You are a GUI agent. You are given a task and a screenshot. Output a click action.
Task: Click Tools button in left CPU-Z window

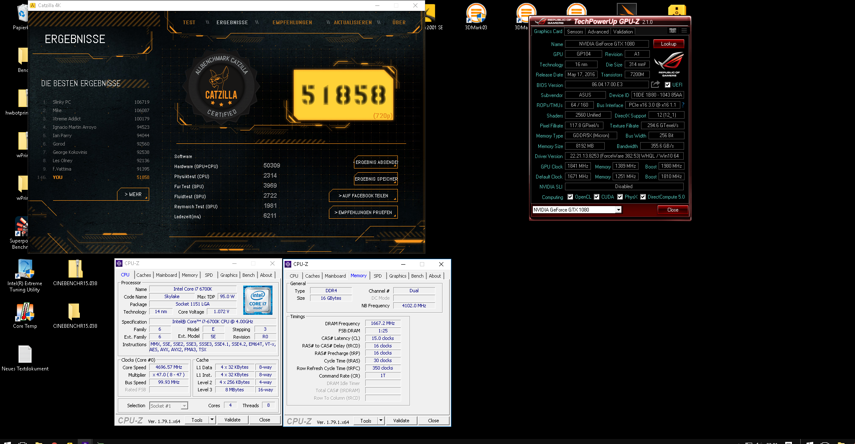pyautogui.click(x=197, y=420)
